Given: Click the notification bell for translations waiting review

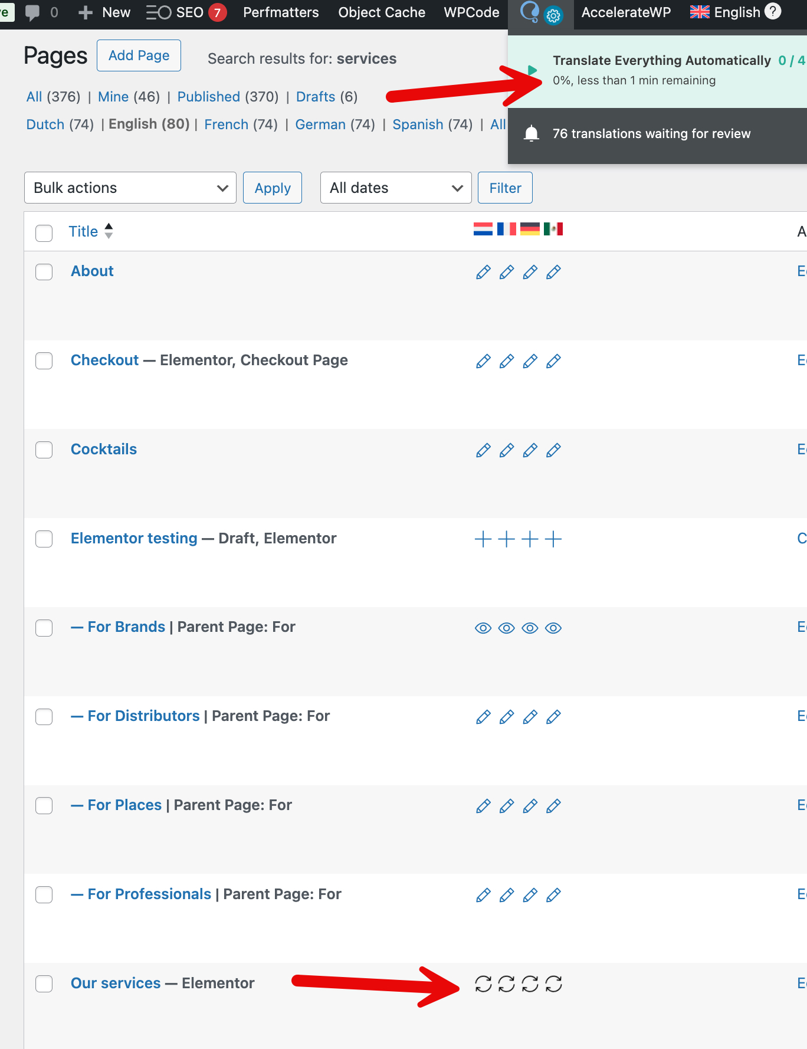Looking at the screenshot, I should coord(532,134).
